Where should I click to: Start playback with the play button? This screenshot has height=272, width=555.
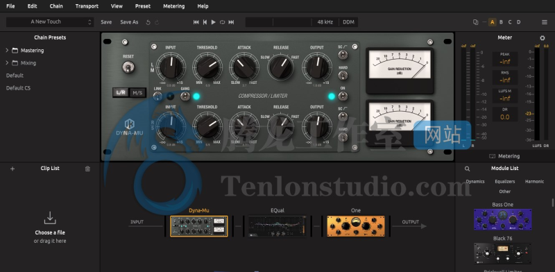click(x=214, y=22)
